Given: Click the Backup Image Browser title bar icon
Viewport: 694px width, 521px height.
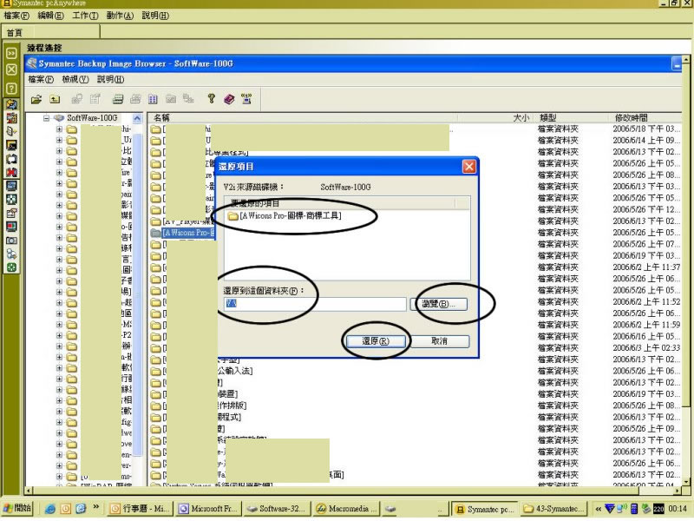Looking at the screenshot, I should pyautogui.click(x=31, y=63).
